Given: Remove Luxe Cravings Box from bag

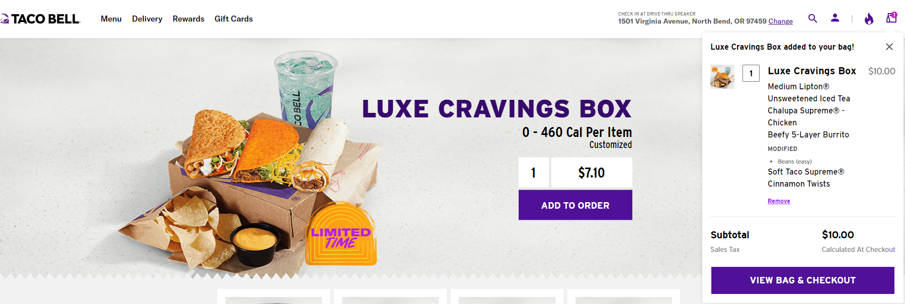Looking at the screenshot, I should point(779,201).
